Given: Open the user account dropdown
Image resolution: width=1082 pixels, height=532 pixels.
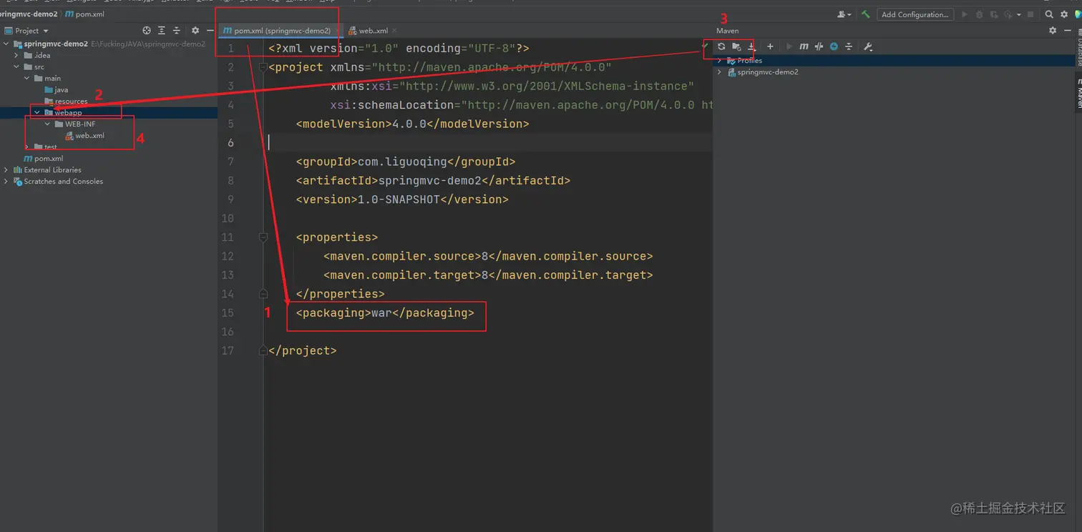Looking at the screenshot, I should tap(844, 14).
